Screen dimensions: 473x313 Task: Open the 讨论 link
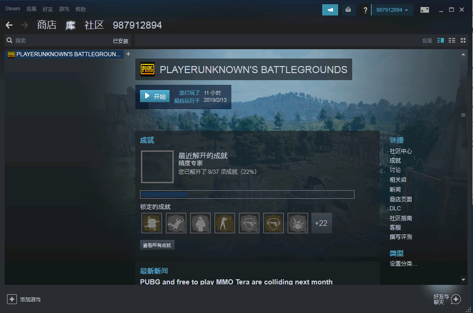[x=395, y=170]
